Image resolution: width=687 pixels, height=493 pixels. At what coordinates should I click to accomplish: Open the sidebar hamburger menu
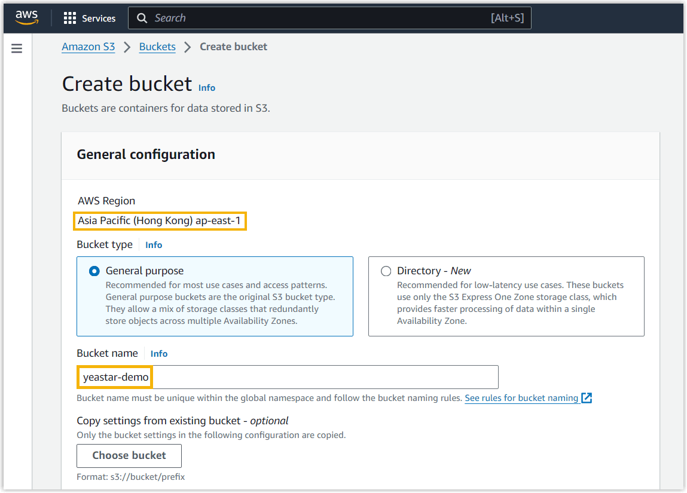tap(16, 48)
